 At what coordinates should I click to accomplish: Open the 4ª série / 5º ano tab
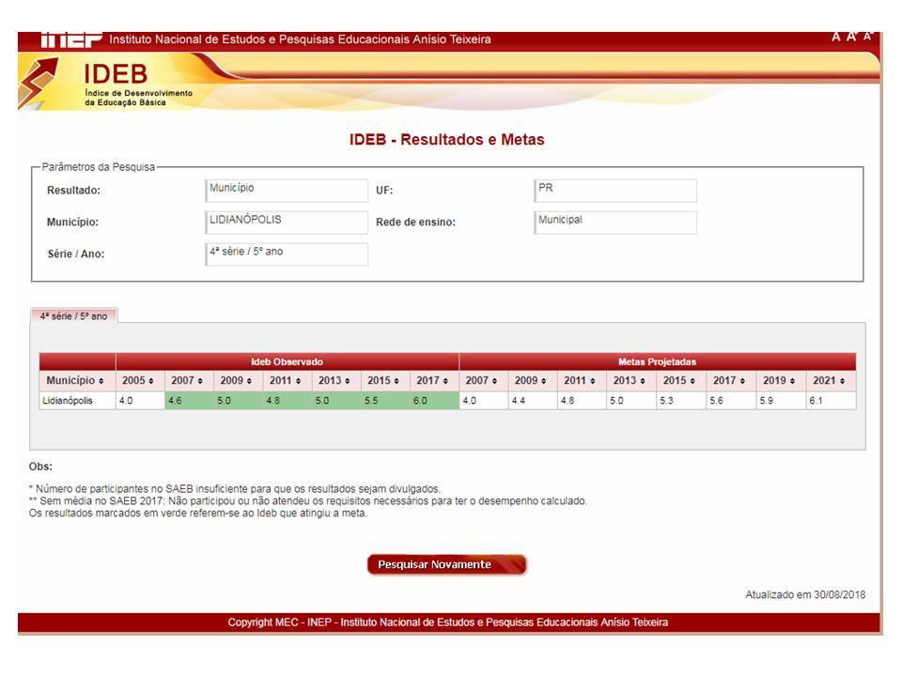point(73,315)
